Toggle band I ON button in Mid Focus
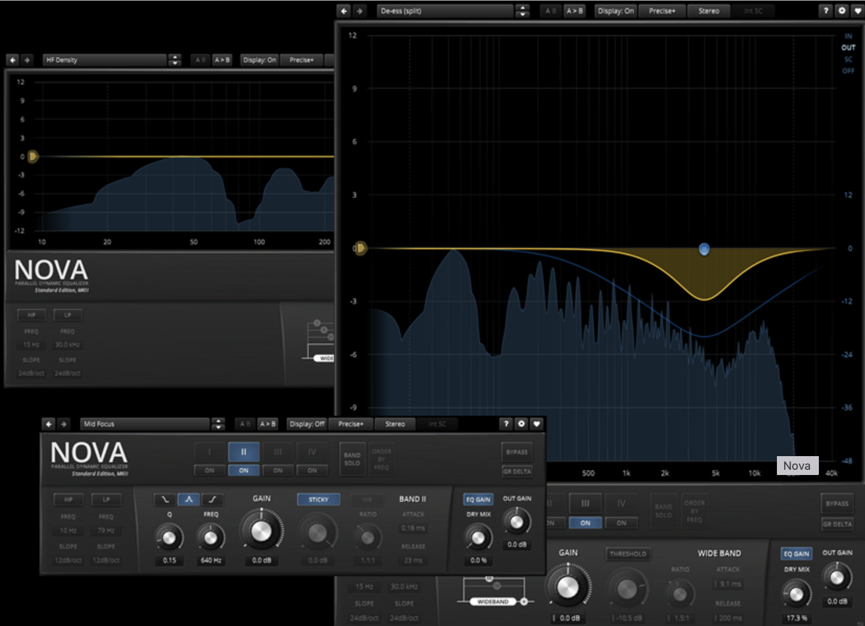Image resolution: width=865 pixels, height=626 pixels. click(x=210, y=470)
